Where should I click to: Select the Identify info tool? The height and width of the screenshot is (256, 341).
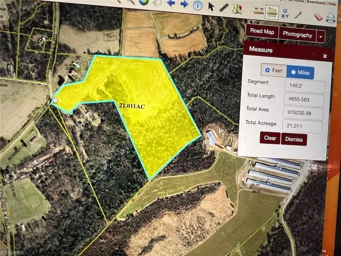[x=198, y=5]
